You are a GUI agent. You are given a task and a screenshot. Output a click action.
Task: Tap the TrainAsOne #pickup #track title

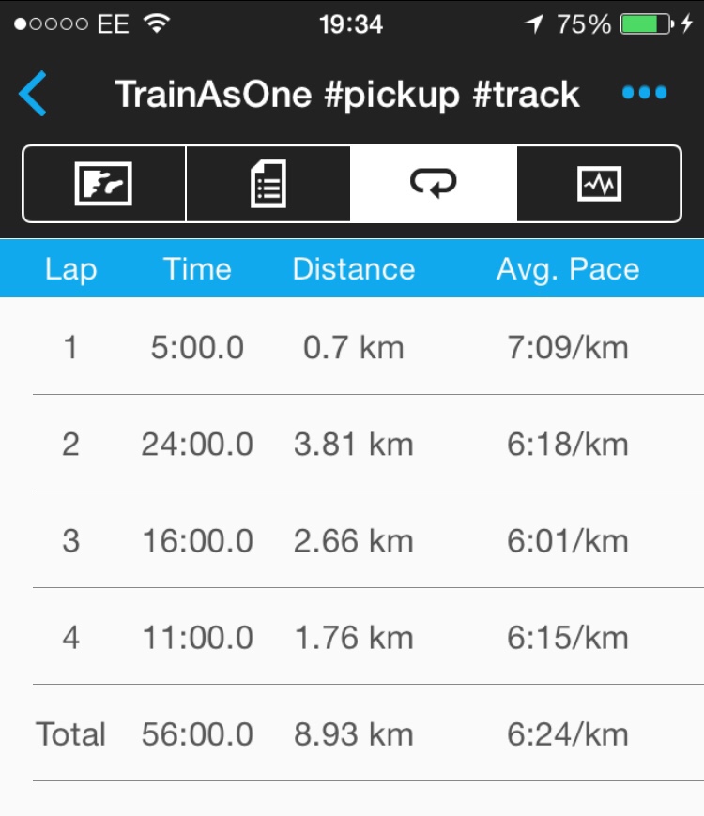[x=346, y=95]
